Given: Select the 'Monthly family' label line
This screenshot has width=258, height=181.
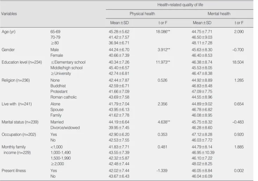Looking at the screenshot, I should pos(14,147).
